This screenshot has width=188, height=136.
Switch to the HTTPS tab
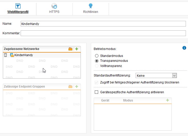tap(54, 8)
